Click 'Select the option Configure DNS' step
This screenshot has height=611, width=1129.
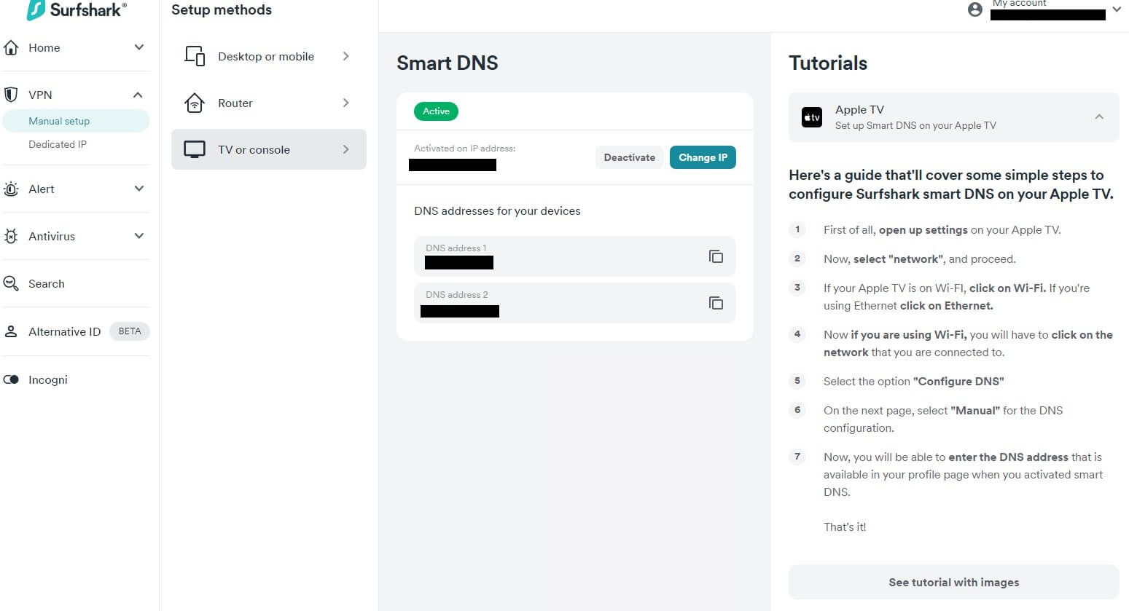(x=914, y=381)
